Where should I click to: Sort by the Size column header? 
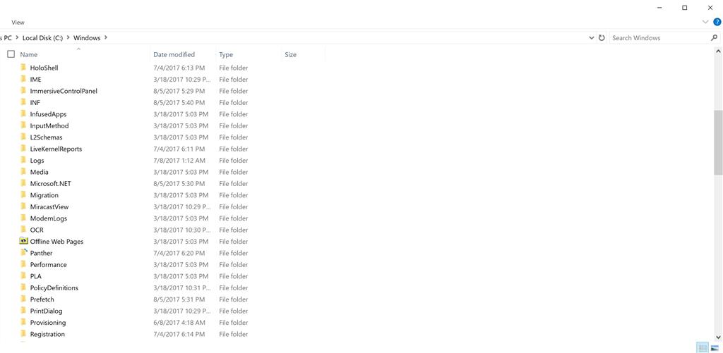pyautogui.click(x=290, y=54)
